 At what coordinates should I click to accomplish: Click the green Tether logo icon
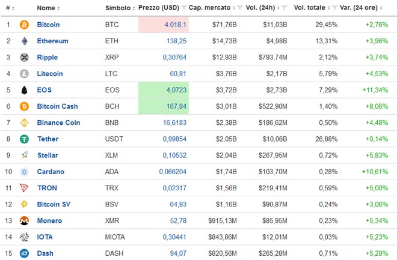(25, 139)
